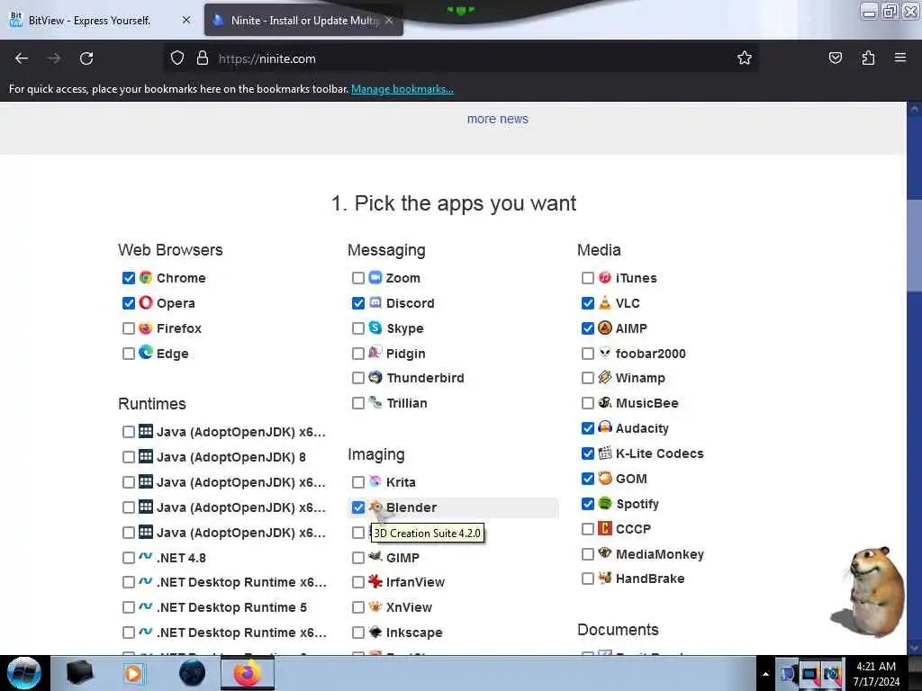Click the K-Lite Codecs label
922x691 pixels.
click(659, 453)
